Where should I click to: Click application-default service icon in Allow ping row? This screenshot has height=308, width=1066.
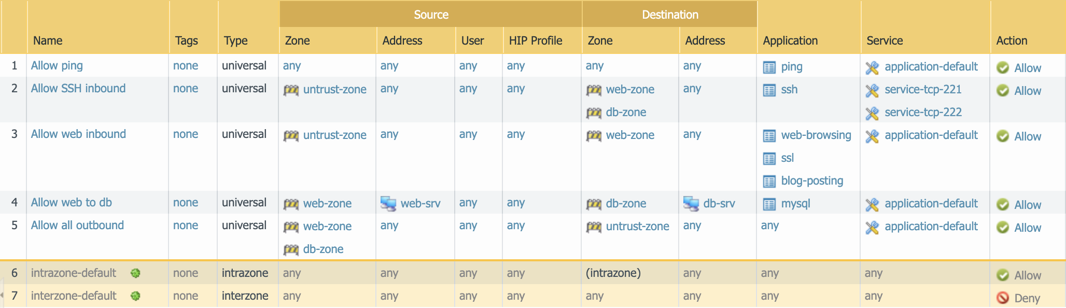(x=872, y=67)
